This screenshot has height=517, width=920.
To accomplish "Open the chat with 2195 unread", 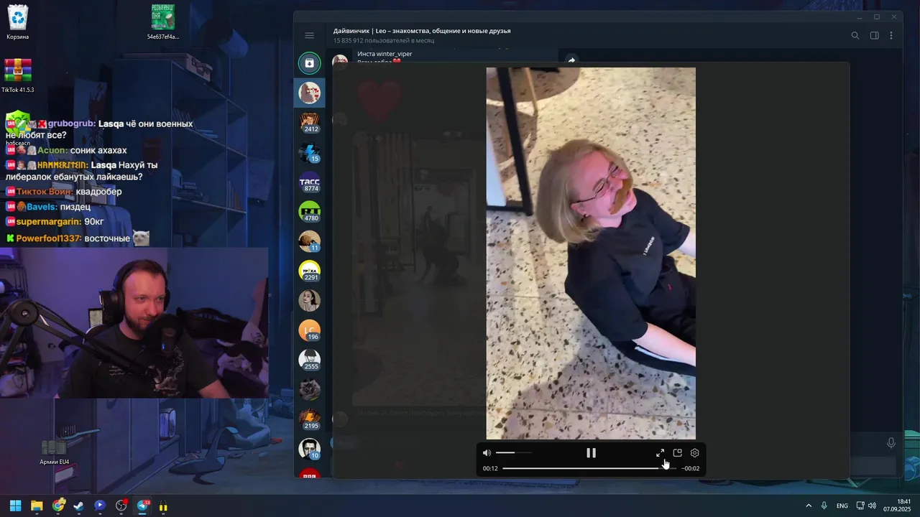I will tap(310, 419).
